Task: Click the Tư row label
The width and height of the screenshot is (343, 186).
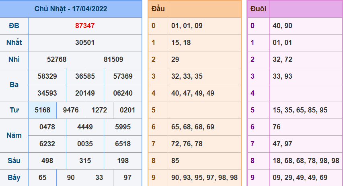Action: pyautogui.click(x=14, y=110)
